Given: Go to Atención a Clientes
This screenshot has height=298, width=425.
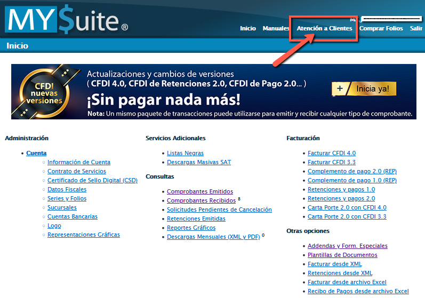Looking at the screenshot, I should point(324,28).
